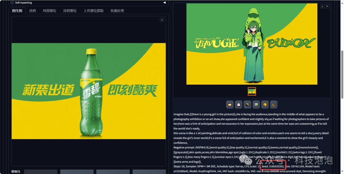Click the Sprite bottle source image

(x=89, y=91)
